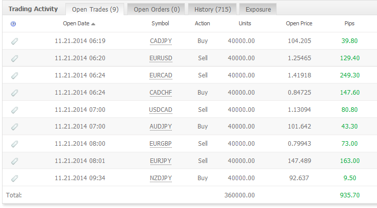The width and height of the screenshot is (377, 208).
Task: Open the History (715) tab
Action: pos(211,9)
